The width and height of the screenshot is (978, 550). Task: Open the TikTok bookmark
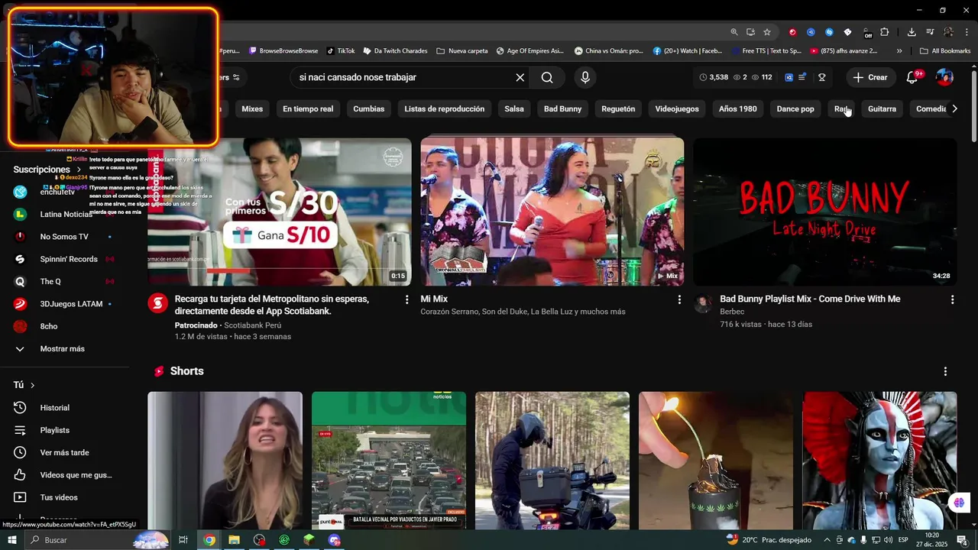click(340, 51)
